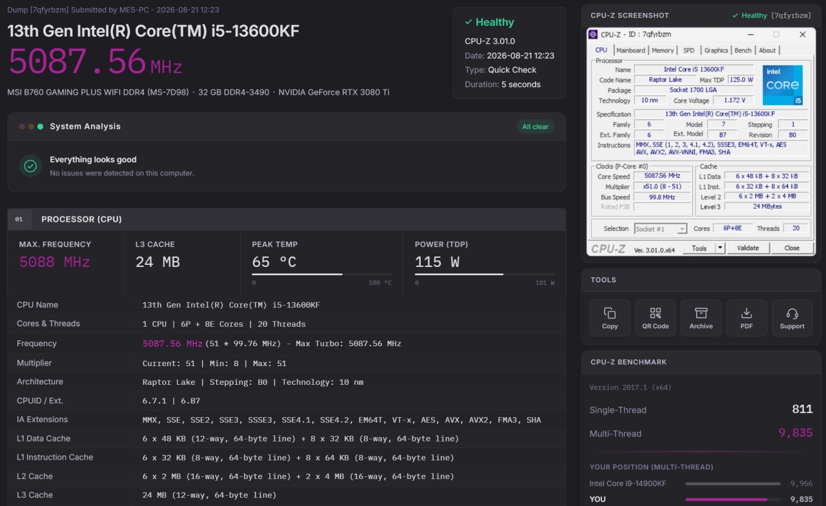
Task: Click the L1 Instruction Cache row
Action: [287, 458]
